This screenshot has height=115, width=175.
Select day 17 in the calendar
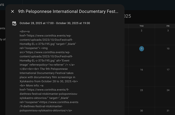click(168, 70)
